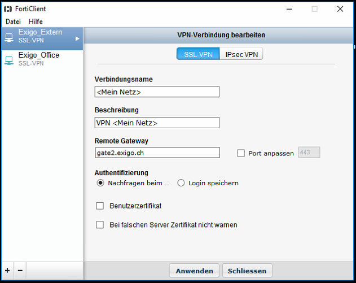
Task: Select the Exigo_Office connection
Action: (42, 60)
